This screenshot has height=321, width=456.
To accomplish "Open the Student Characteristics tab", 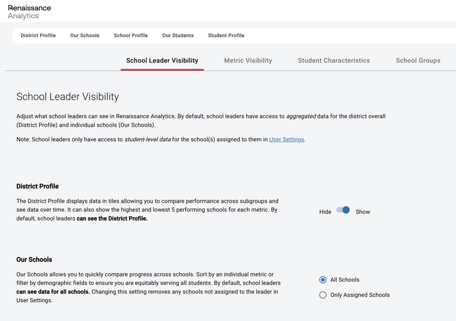I will [x=334, y=61].
